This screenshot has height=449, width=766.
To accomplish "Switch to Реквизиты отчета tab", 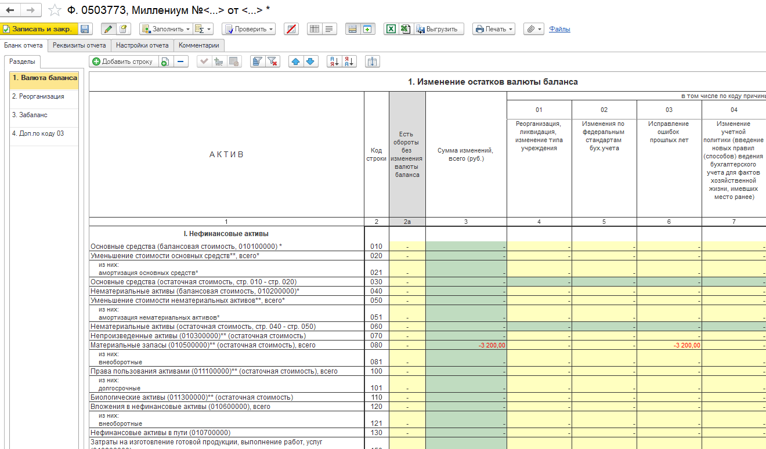I will point(80,45).
